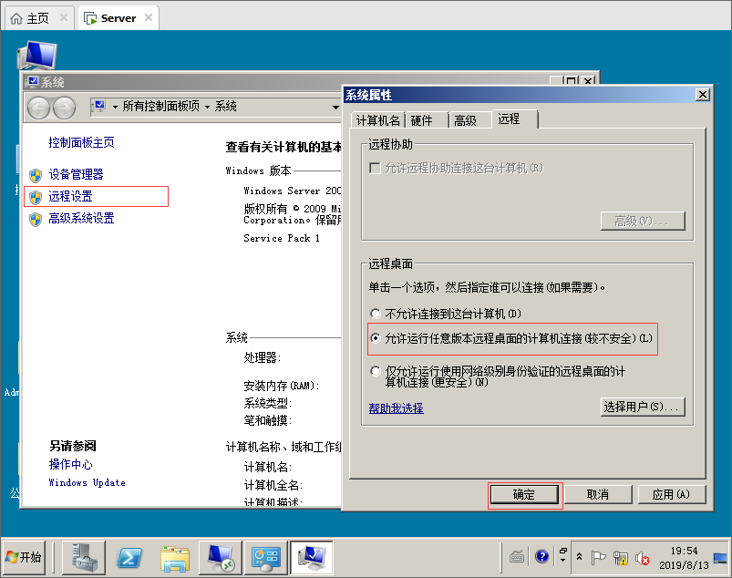Select the 不允许连接到这台计算机 radio option
The height and width of the screenshot is (578, 732).
click(376, 315)
